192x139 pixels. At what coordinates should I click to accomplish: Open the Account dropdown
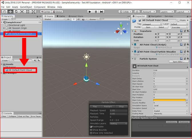[149, 12]
